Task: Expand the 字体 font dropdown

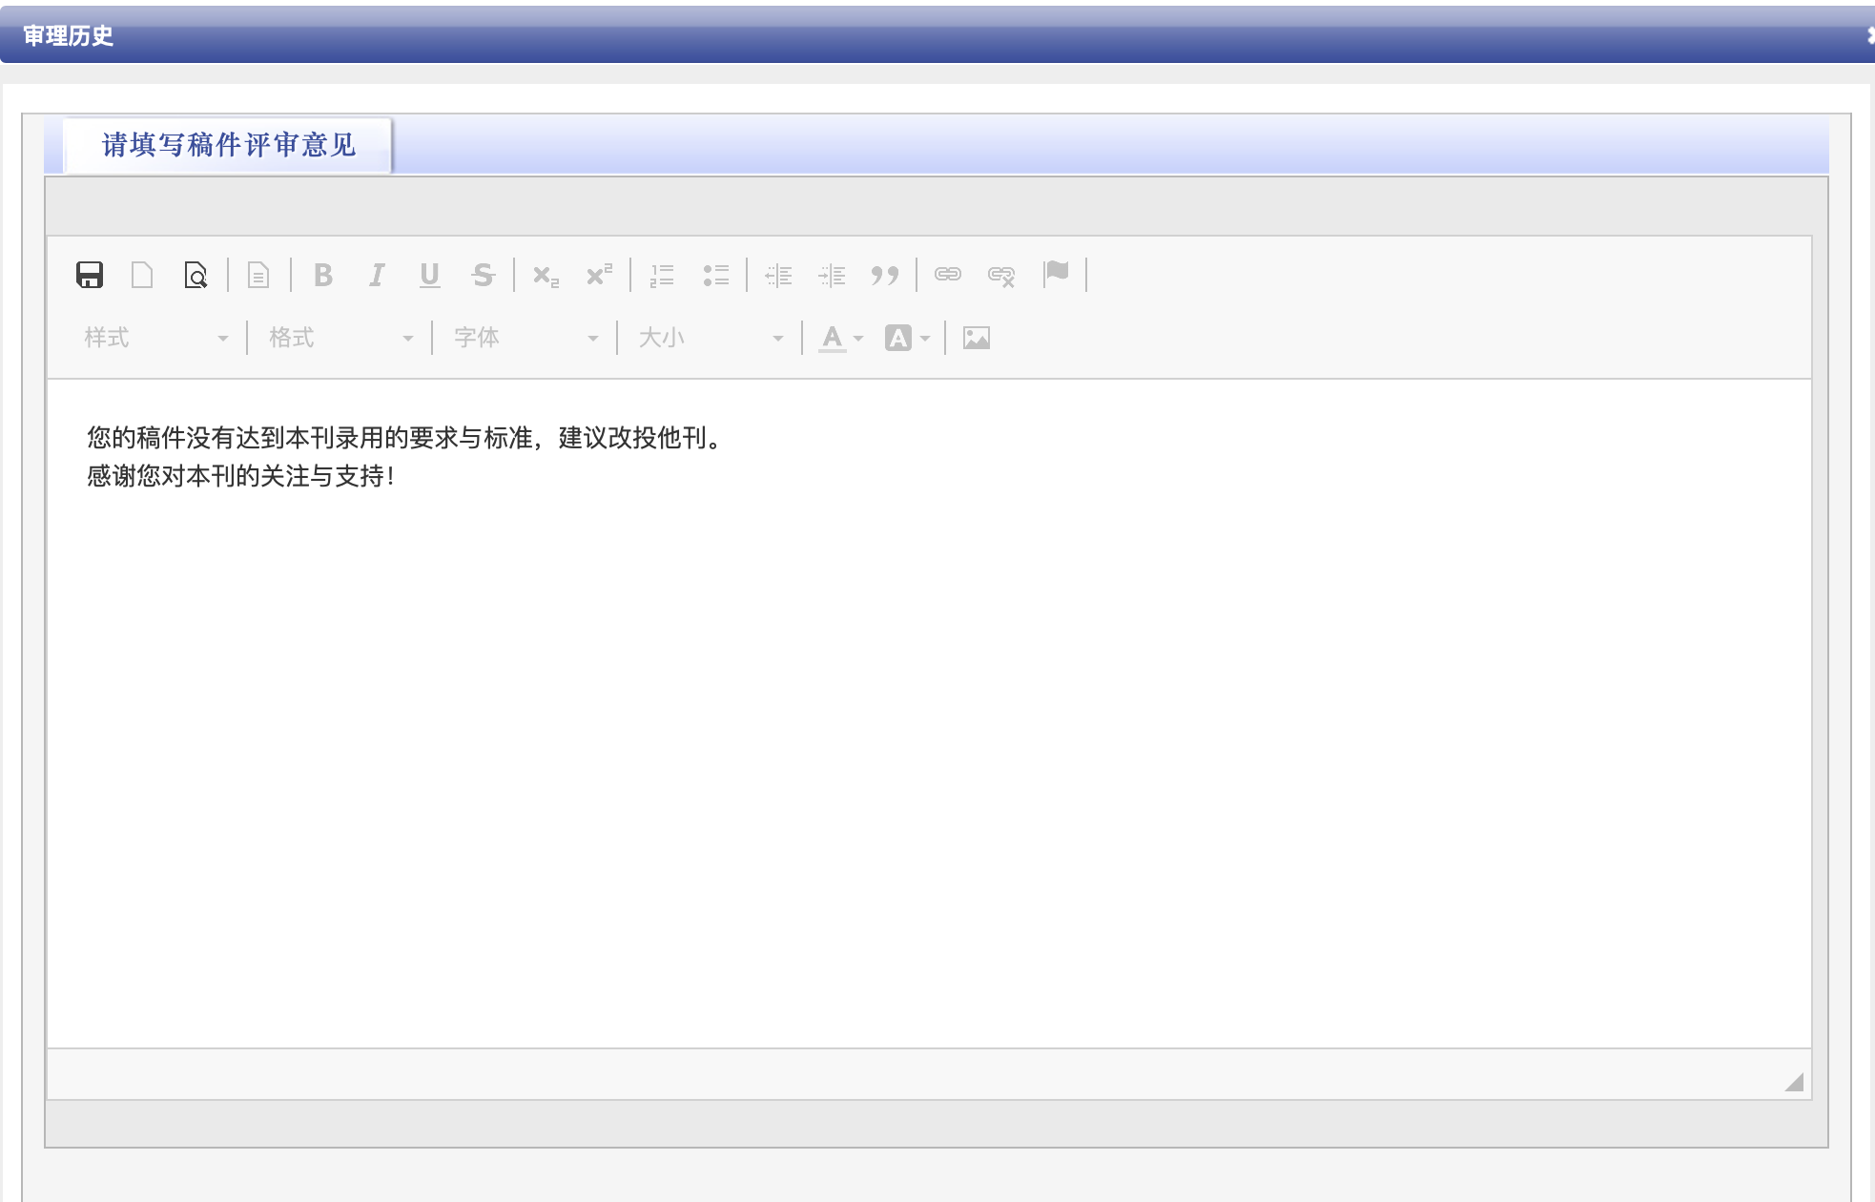Action: 525,338
